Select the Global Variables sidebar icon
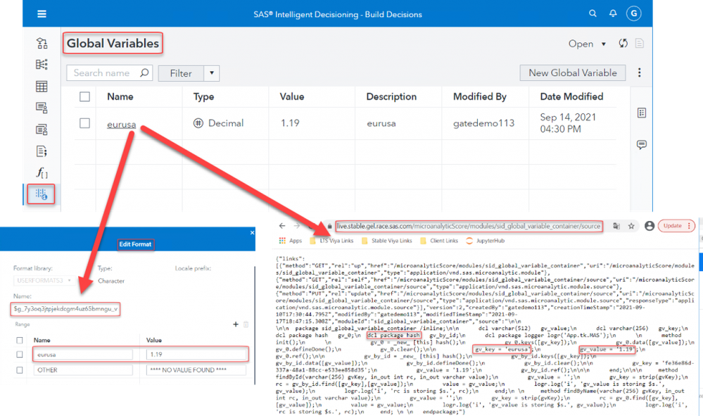Viewport: 703px width, 416px height. point(42,194)
